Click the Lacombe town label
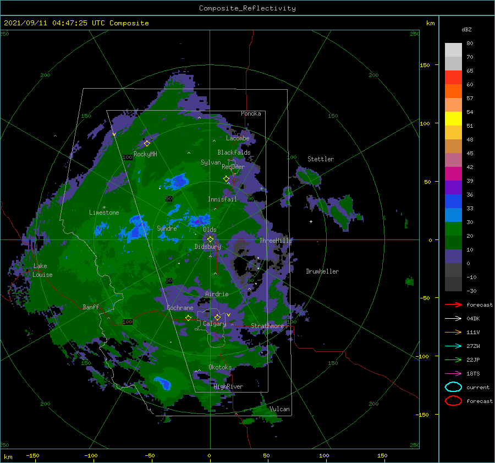The height and width of the screenshot is (463, 495). tap(238, 138)
